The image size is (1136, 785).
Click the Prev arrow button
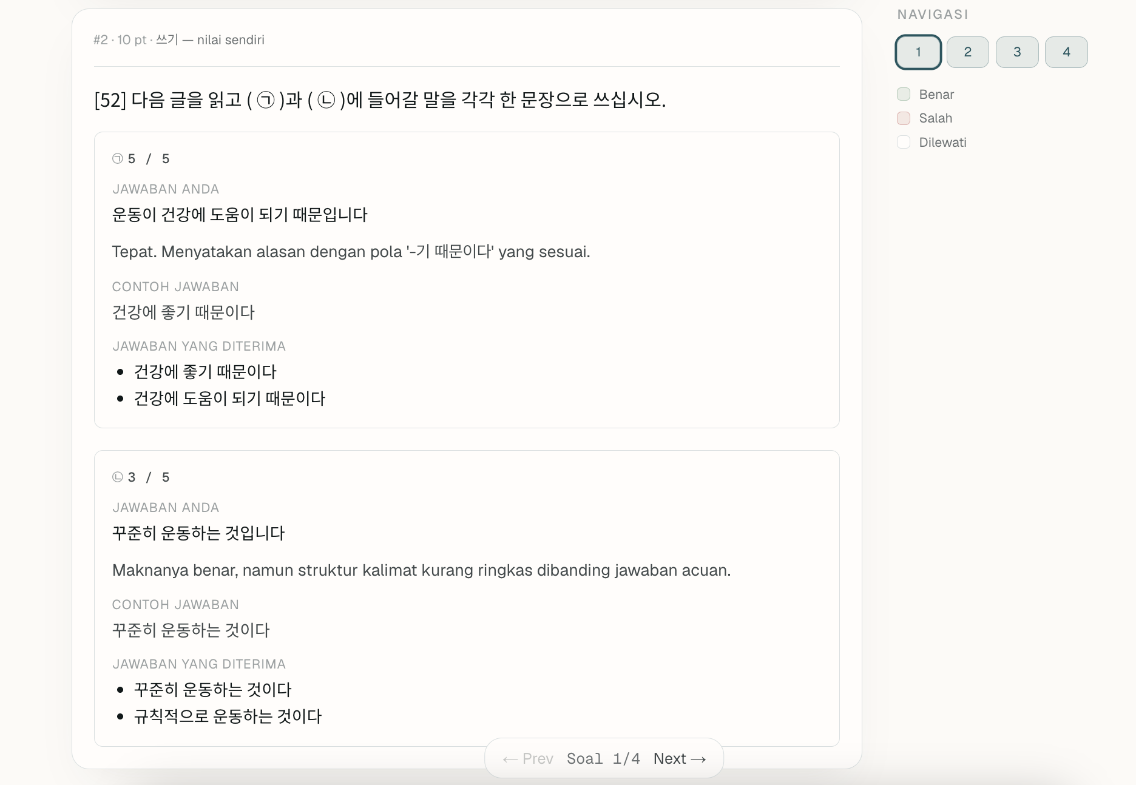[528, 758]
